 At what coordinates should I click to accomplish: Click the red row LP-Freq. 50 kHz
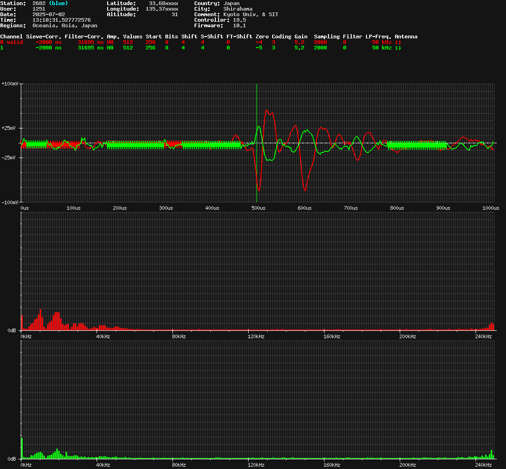click(x=381, y=42)
